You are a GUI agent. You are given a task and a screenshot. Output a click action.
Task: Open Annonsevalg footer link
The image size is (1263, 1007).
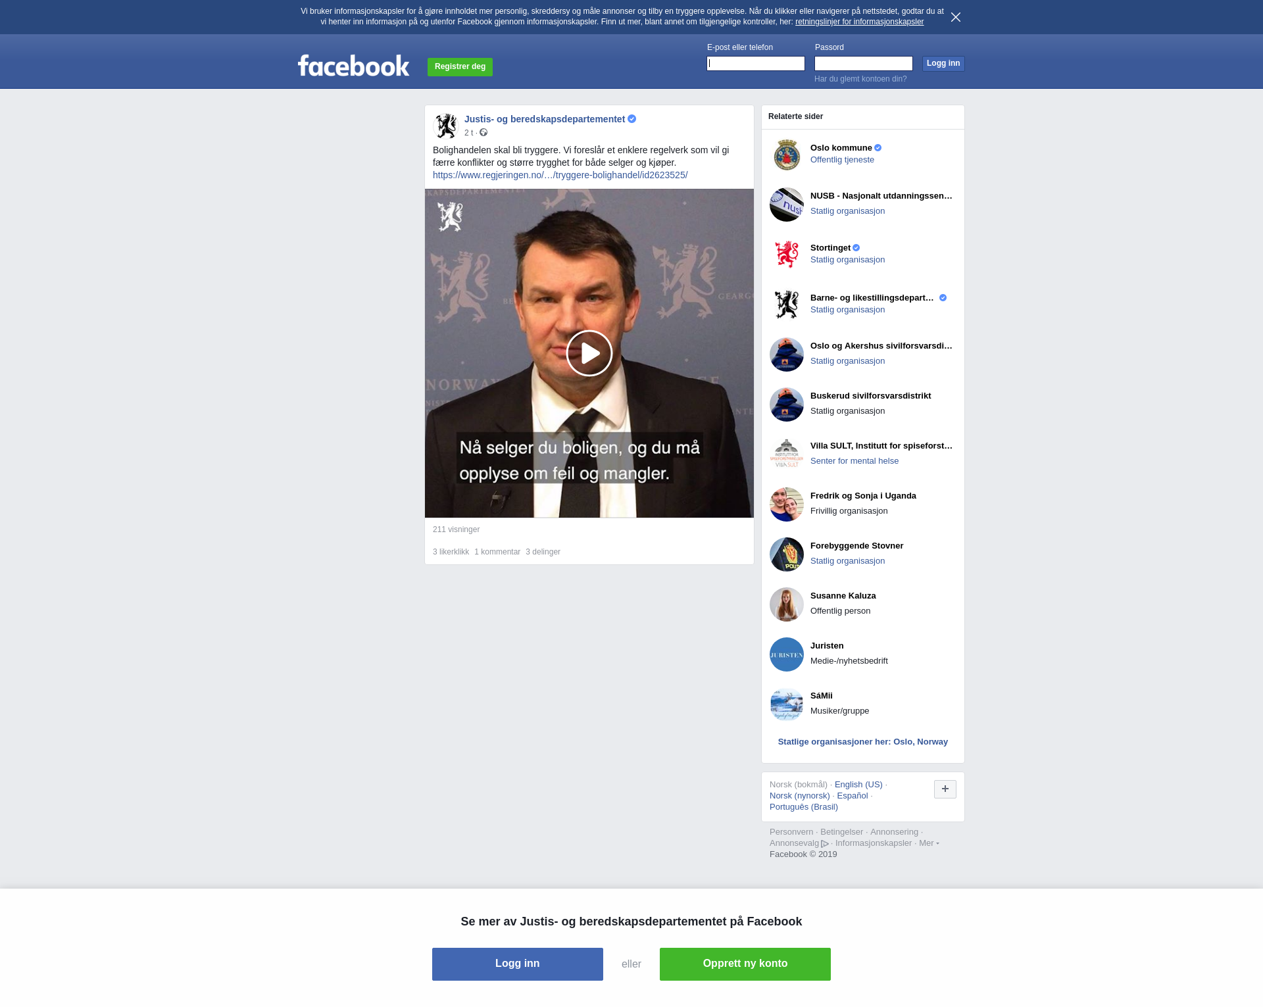(799, 843)
